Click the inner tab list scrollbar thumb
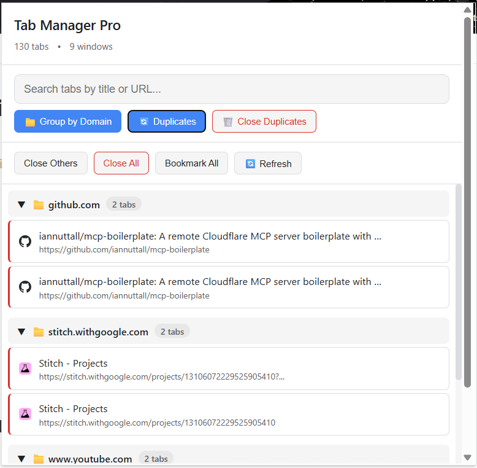 point(459,282)
